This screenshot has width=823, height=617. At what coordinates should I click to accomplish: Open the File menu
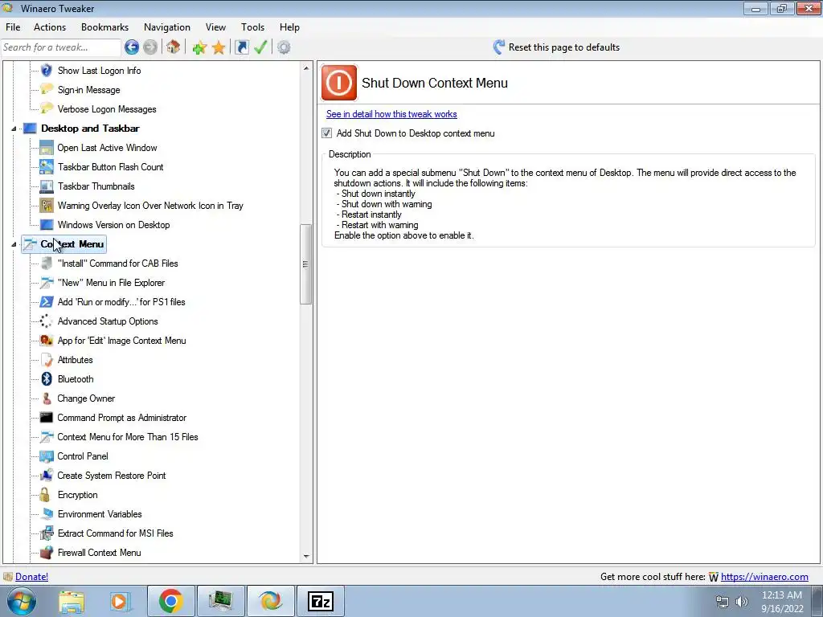point(13,27)
